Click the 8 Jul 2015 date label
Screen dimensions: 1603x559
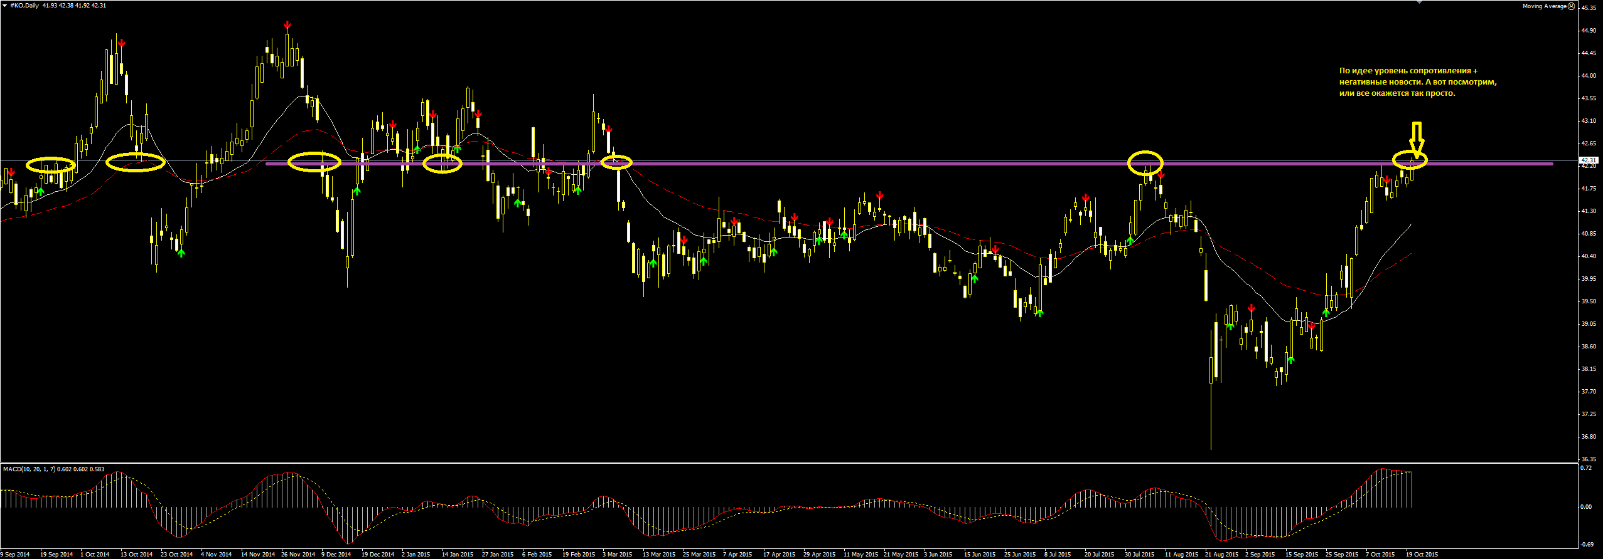1058,555
